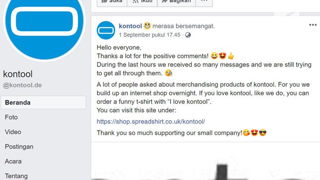Open the Tentang sidebar tab
320x180 pixels.
click(16, 176)
